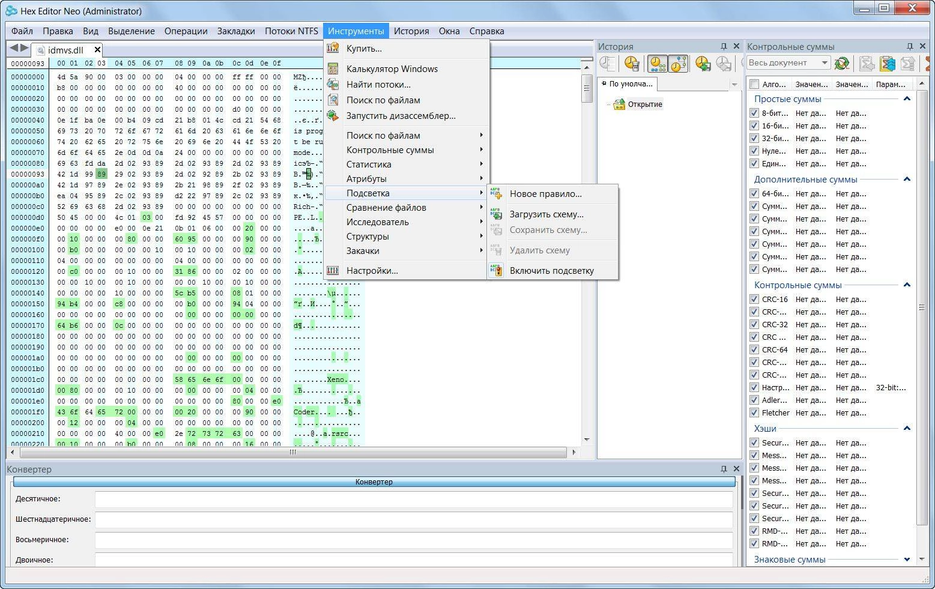Uncheck the CRC-16 checkbox
This screenshot has height=589, width=935.
(754, 299)
